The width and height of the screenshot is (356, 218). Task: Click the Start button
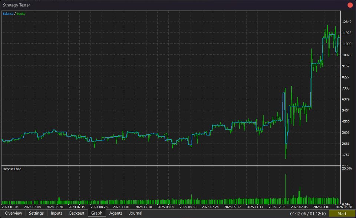coord(342,214)
